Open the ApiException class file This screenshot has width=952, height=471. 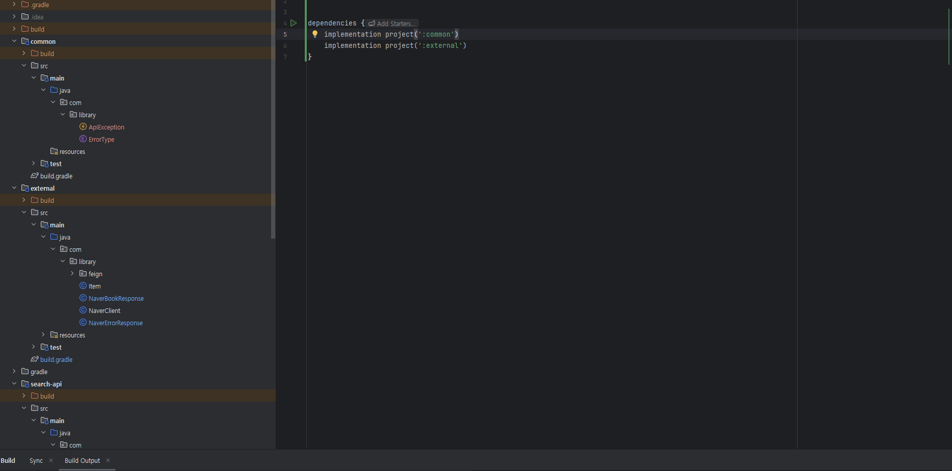pyautogui.click(x=106, y=127)
